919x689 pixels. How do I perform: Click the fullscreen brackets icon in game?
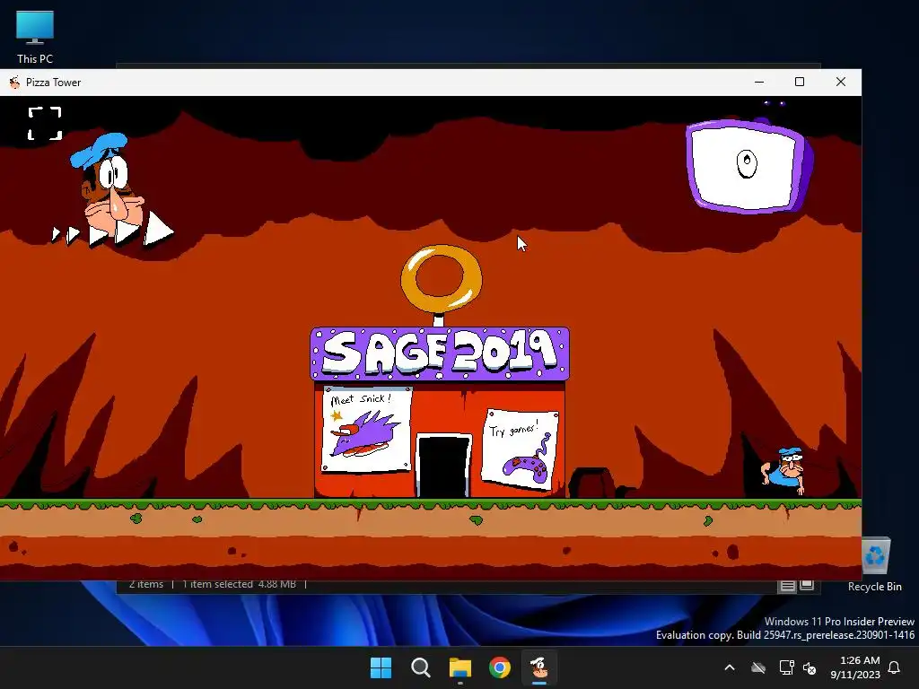tap(45, 124)
